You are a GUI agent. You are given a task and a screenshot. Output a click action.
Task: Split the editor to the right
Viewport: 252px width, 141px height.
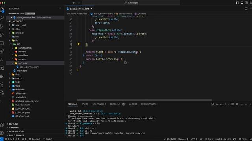click(246, 9)
